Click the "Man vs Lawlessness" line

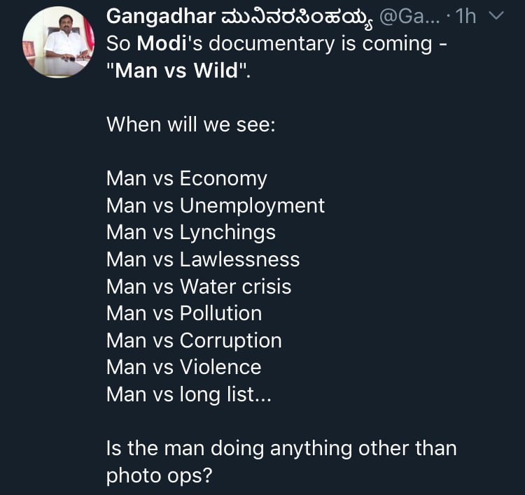(202, 259)
